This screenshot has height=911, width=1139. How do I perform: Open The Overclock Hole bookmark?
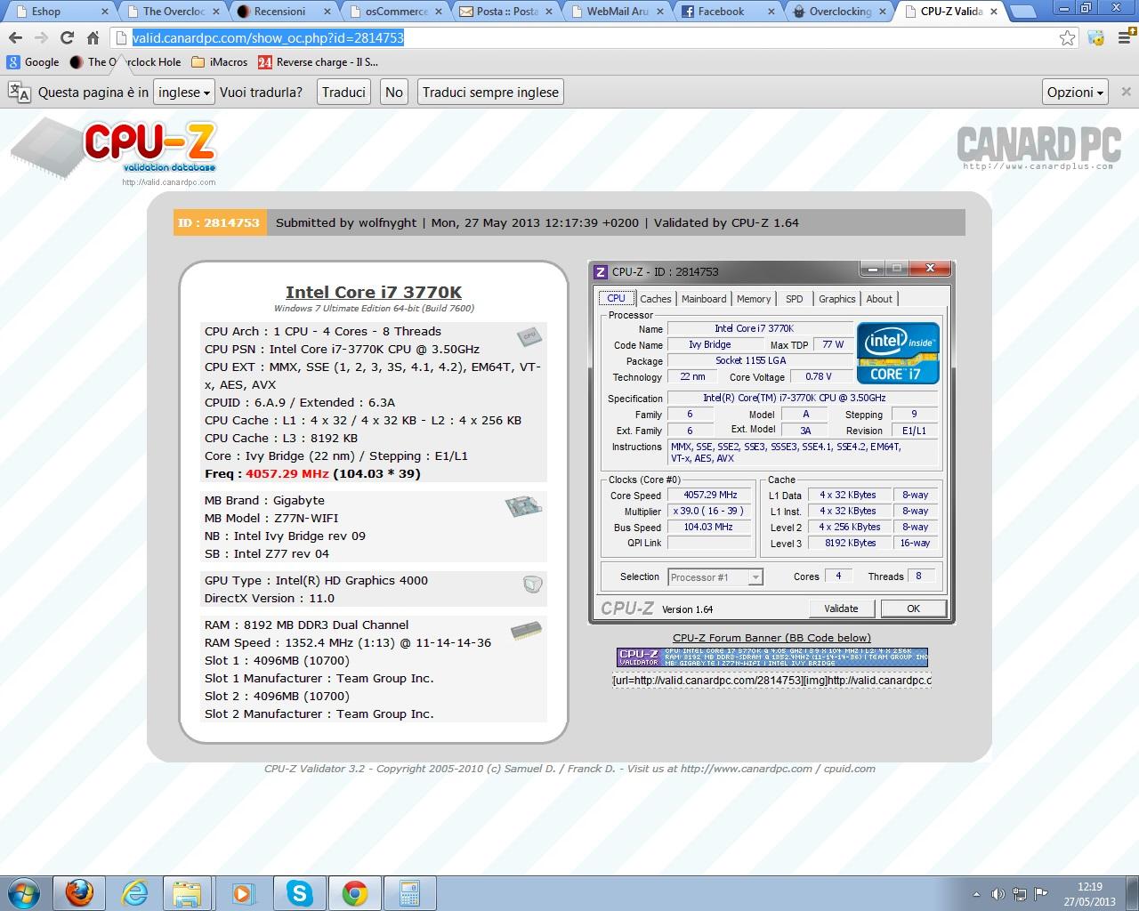(x=125, y=62)
